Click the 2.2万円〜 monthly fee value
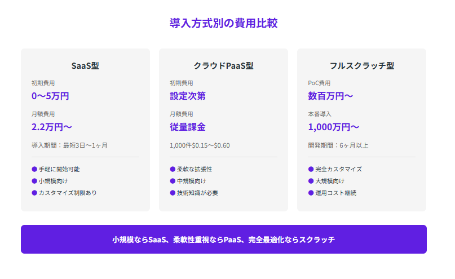The height and width of the screenshot is (279, 455). [x=52, y=126]
